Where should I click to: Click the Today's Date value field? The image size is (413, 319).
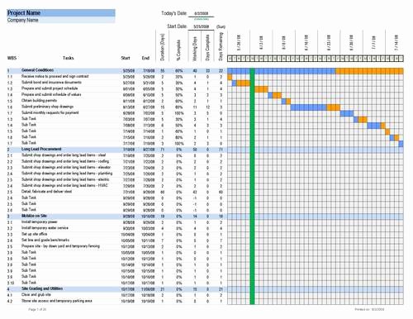coord(202,13)
